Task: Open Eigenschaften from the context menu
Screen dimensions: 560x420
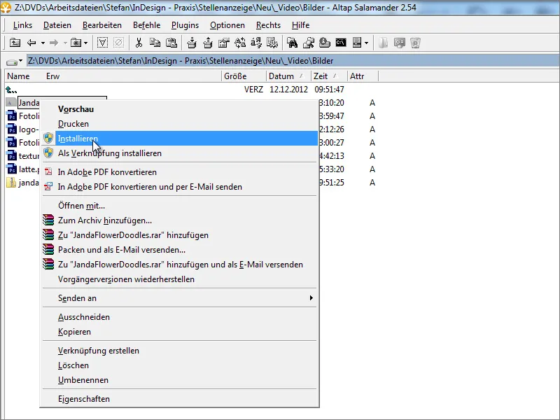Action: (x=179, y=398)
